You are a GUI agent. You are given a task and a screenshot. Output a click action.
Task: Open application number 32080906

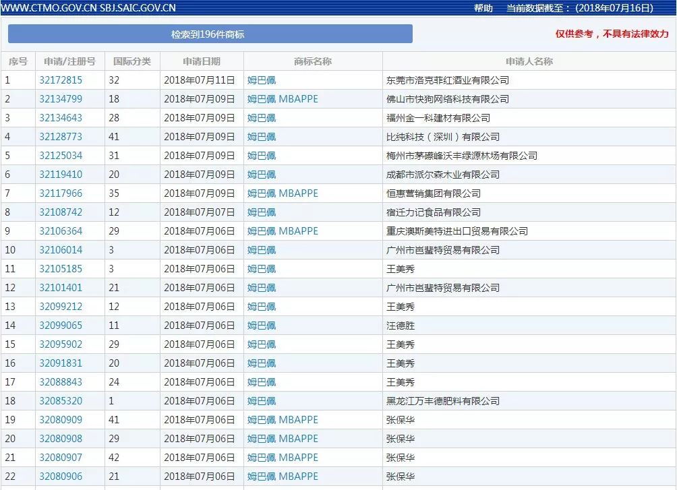[x=61, y=477]
